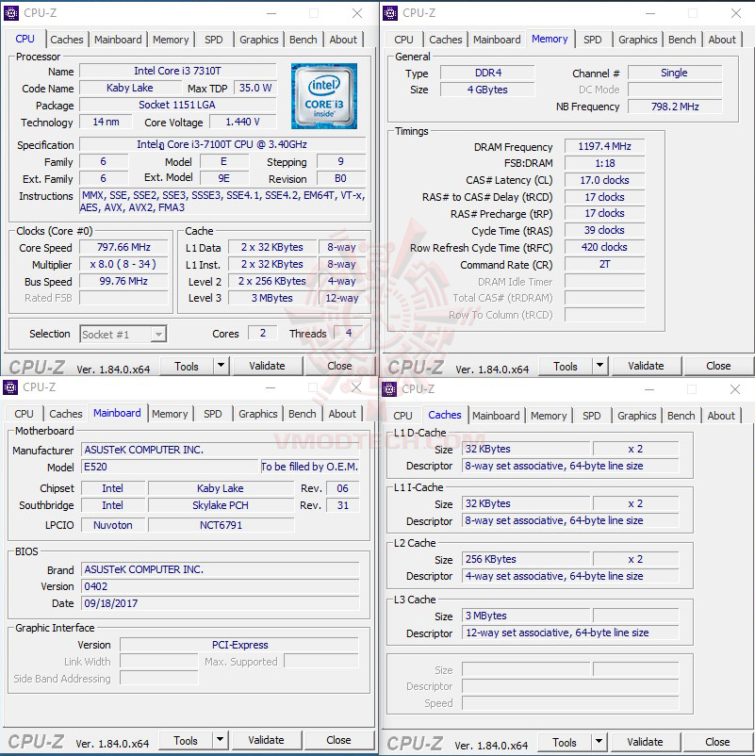Click the NB Frequency value 798.2 MHz
Viewport: 755px width, 756px height.
click(x=675, y=107)
